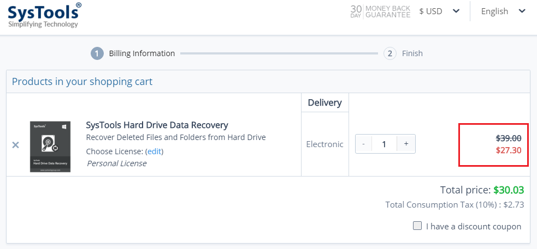Click the 'Electronic' delivery value
Screen dimensions: 537x249
pos(324,144)
